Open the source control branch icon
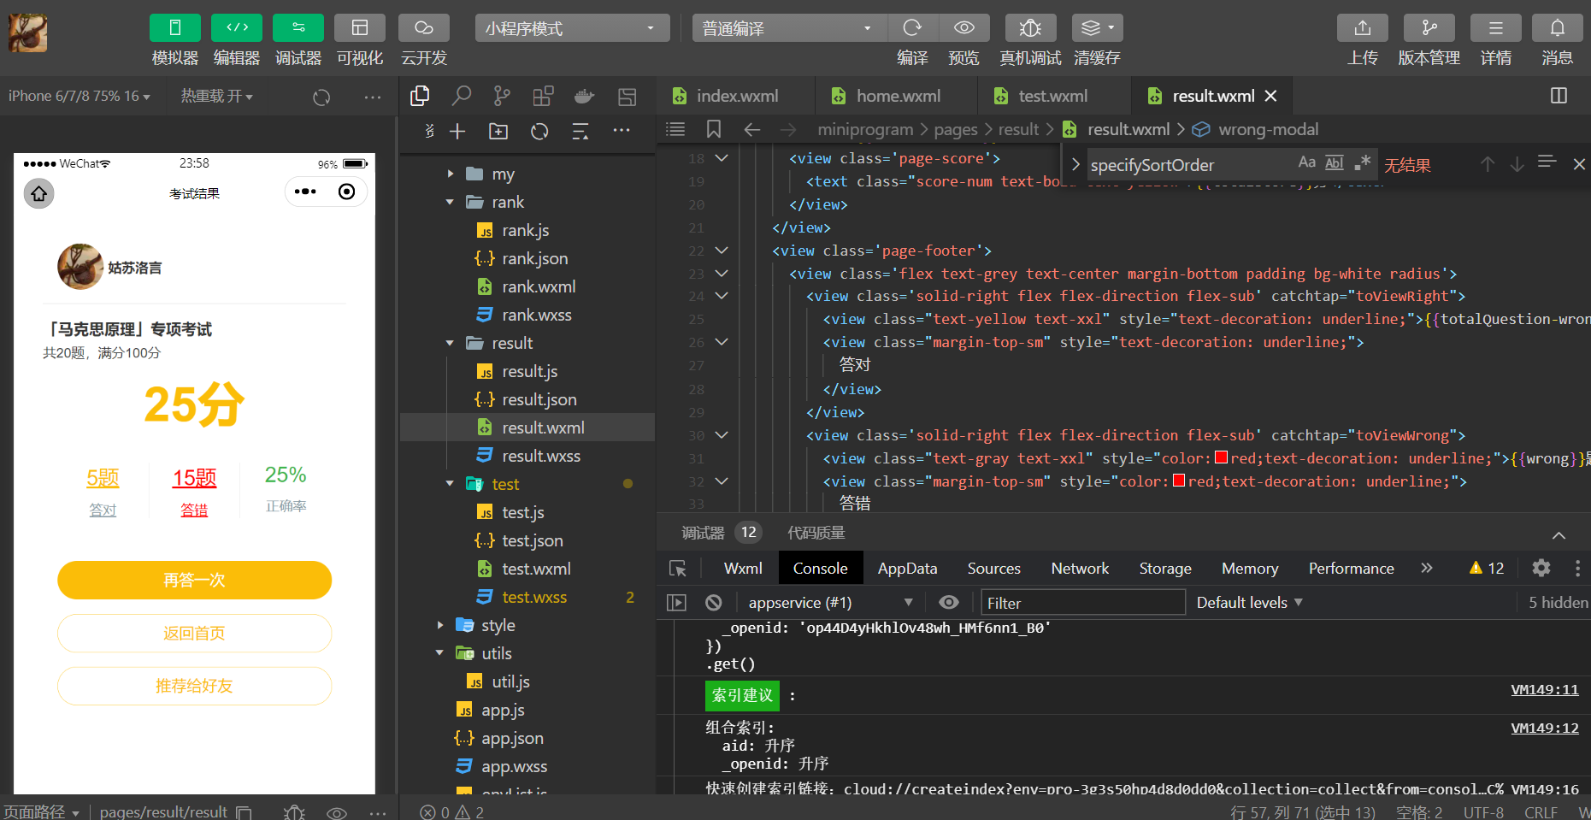Viewport: 1591px width, 820px height. click(x=502, y=96)
